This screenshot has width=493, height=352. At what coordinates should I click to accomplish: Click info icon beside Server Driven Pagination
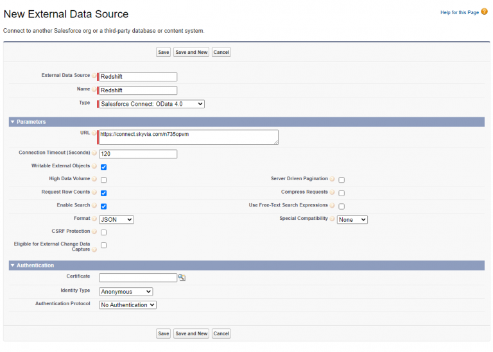pos(333,180)
